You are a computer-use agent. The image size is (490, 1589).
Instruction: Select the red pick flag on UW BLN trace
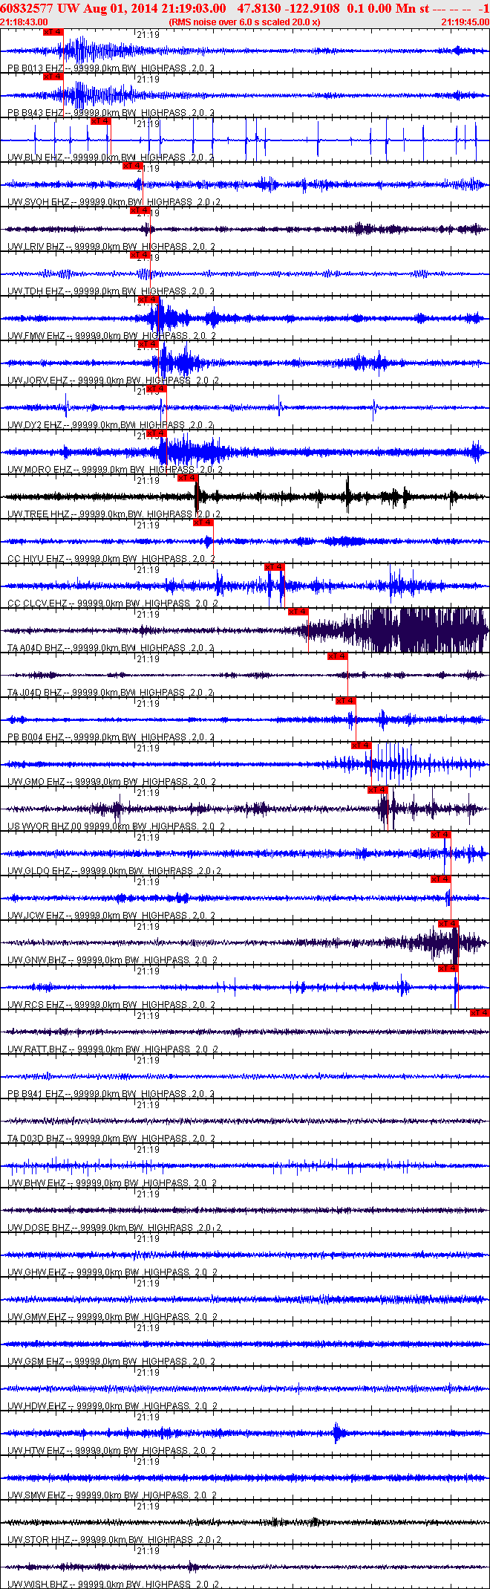click(101, 121)
